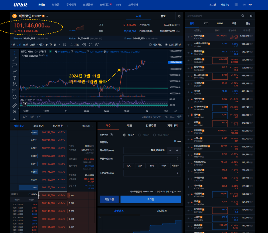Take chart snapshot with camera icon
This screenshot has width=268, height=233.
click(97, 45)
